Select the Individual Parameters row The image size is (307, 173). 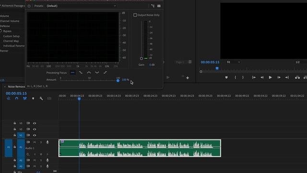[x=14, y=46]
